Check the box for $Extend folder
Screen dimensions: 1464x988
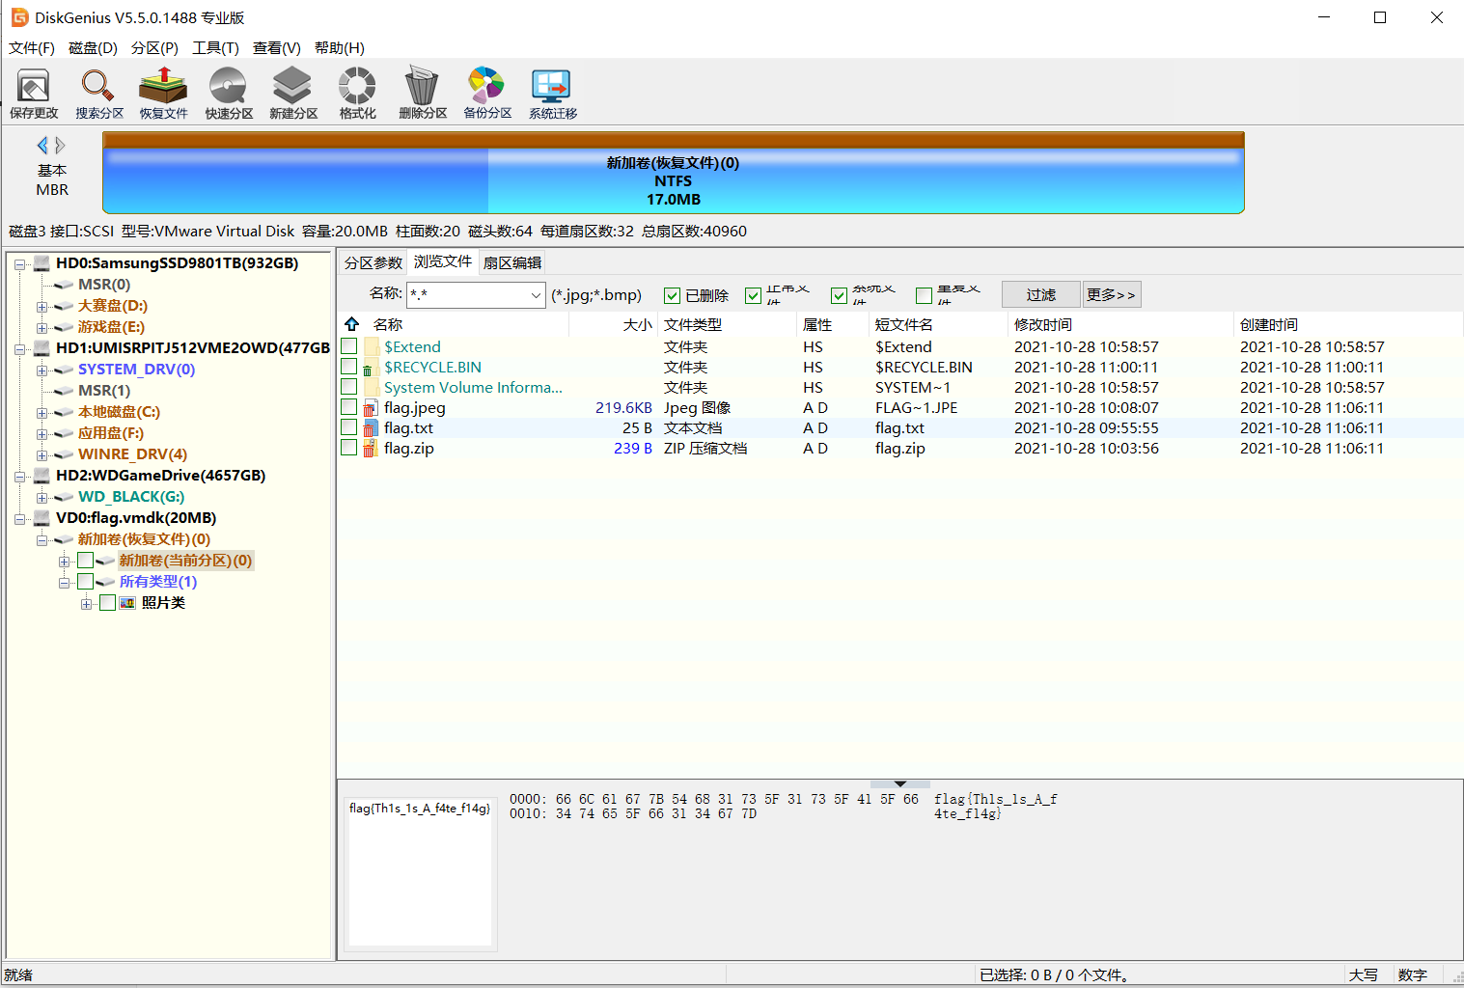coord(349,346)
